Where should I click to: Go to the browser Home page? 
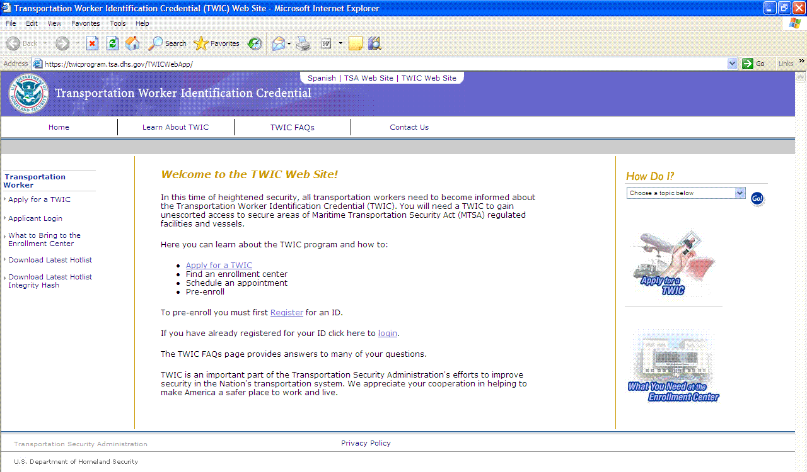[132, 43]
